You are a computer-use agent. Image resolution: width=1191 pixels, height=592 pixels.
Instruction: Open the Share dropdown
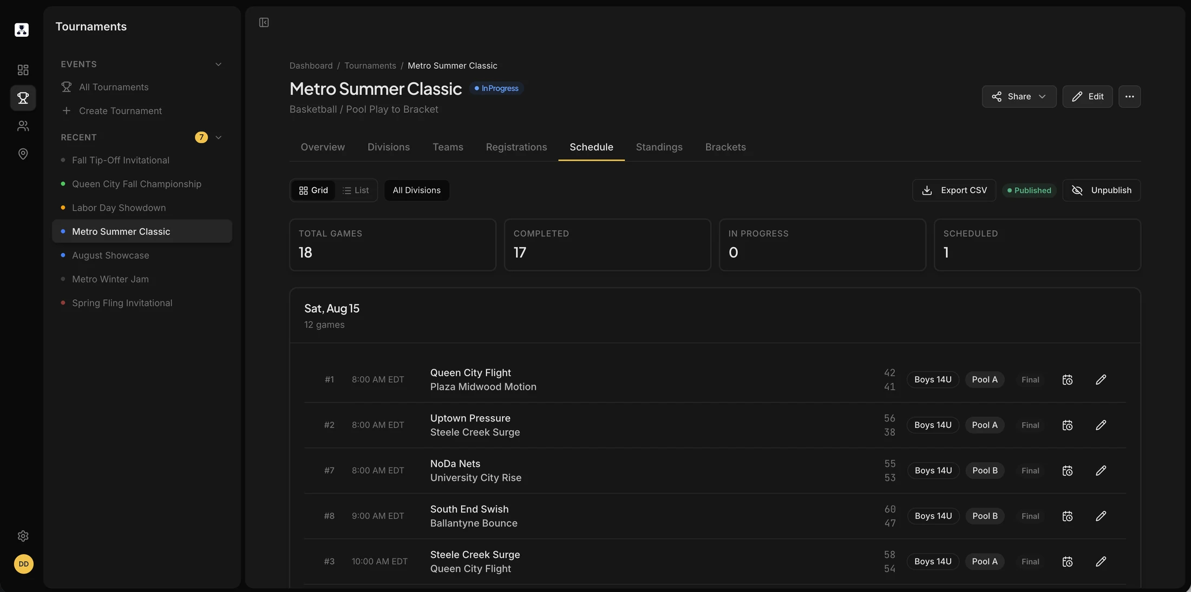[x=1019, y=96]
